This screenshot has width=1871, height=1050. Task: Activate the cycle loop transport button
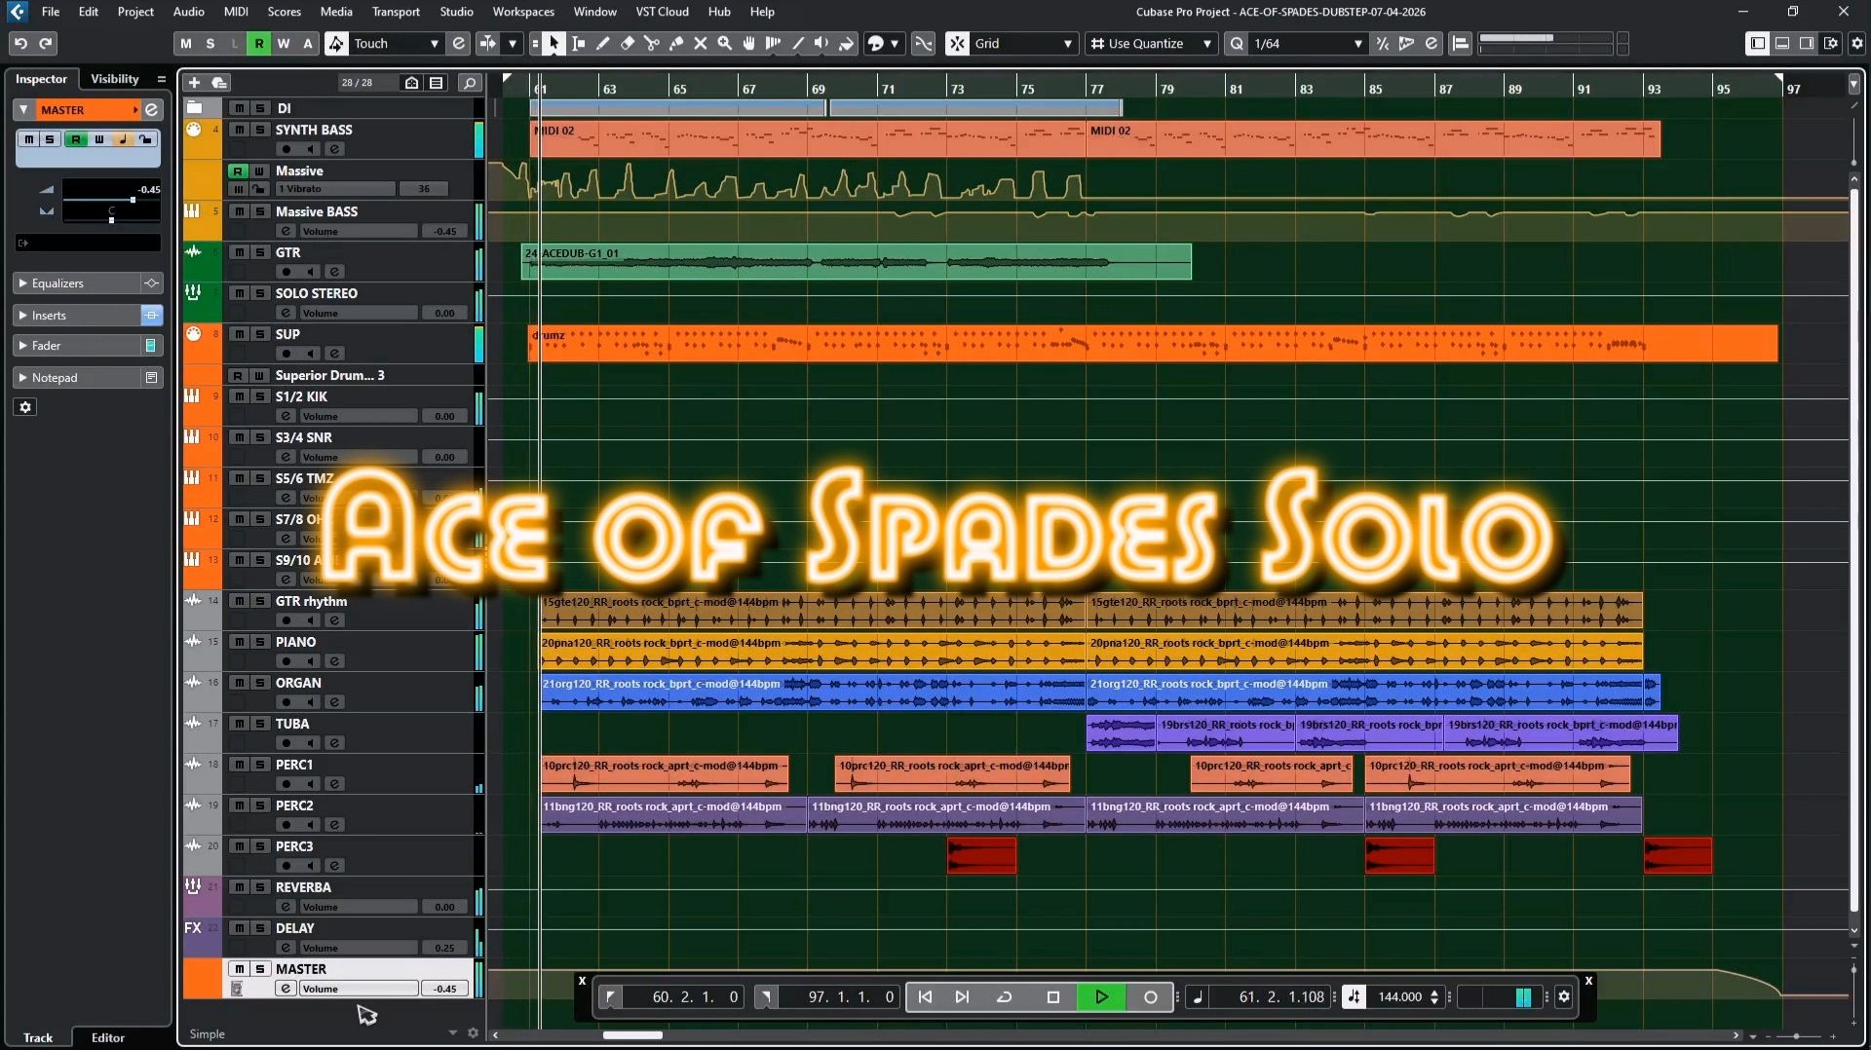(x=1004, y=996)
